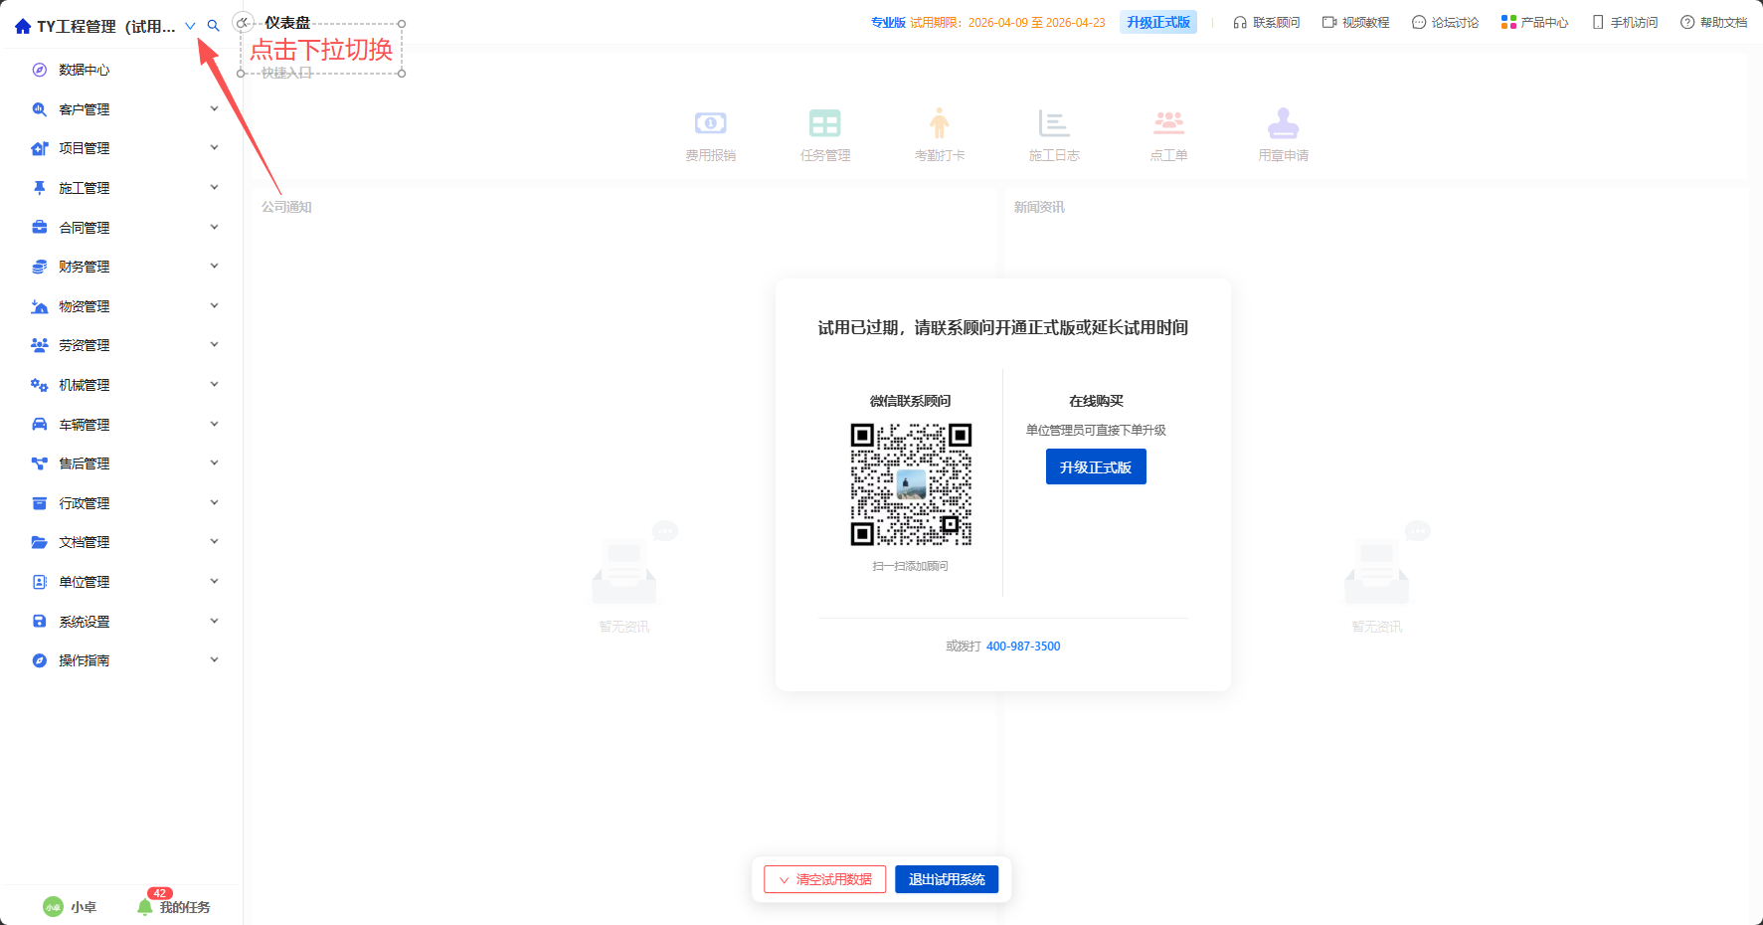This screenshot has width=1763, height=925.
Task: Click the 专业版 label in the header
Action: 888,23
